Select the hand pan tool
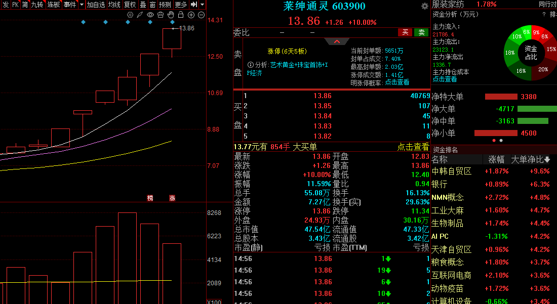 click(171, 15)
